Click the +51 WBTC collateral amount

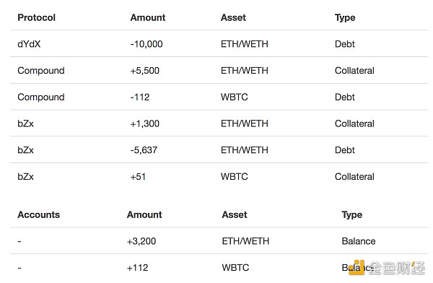(x=138, y=177)
